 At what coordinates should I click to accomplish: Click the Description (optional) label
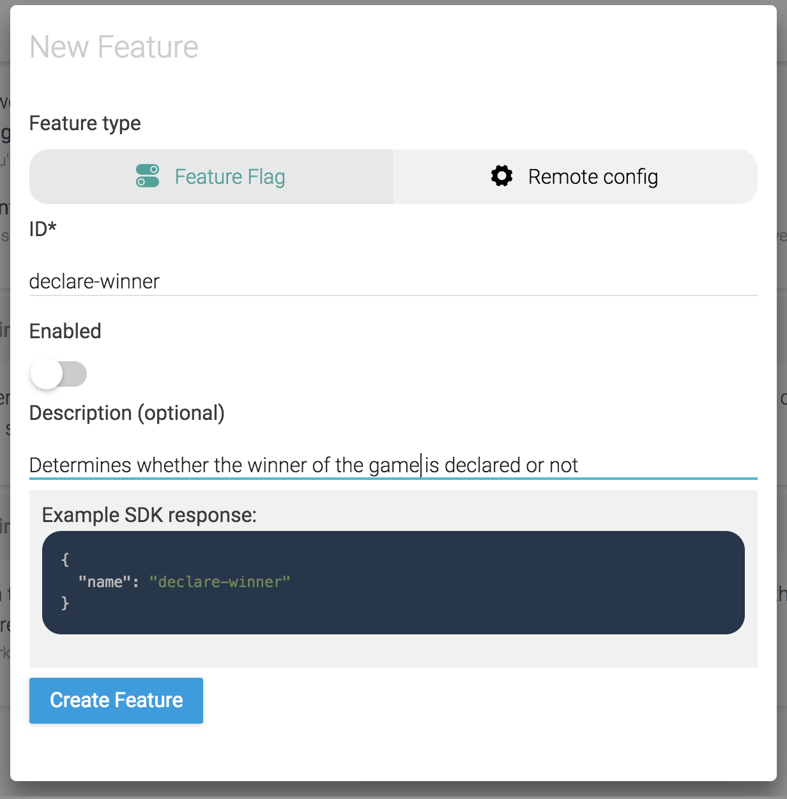[126, 413]
